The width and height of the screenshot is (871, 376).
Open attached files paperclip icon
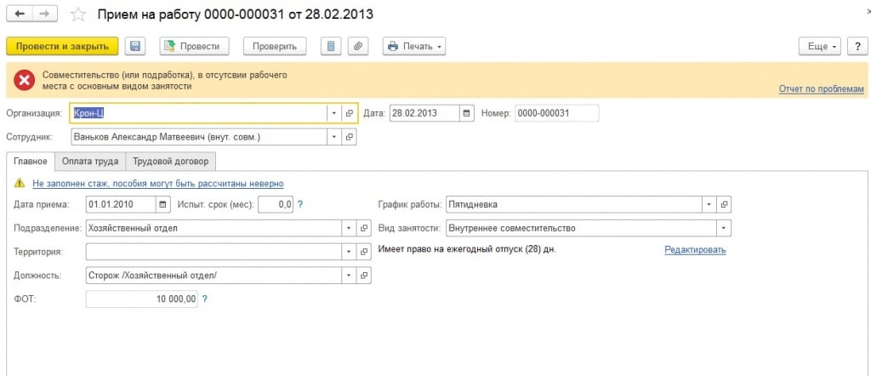[358, 47]
